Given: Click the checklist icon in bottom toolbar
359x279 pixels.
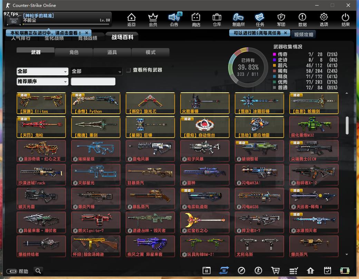Looking at the screenshot, I should 293,271.
